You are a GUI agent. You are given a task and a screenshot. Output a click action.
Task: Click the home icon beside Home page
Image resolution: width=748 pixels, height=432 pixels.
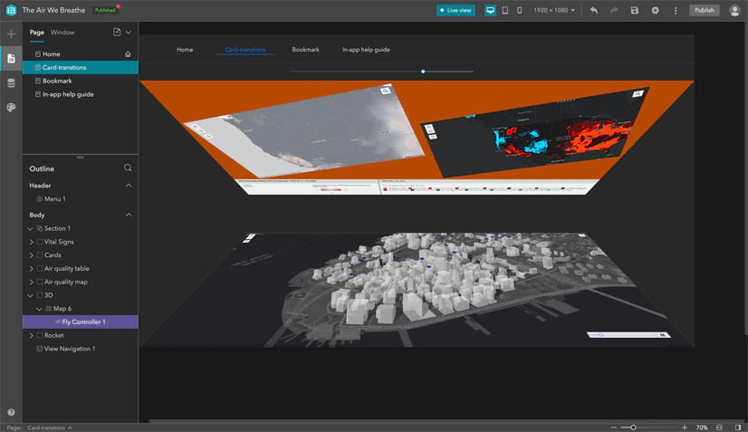coord(128,54)
